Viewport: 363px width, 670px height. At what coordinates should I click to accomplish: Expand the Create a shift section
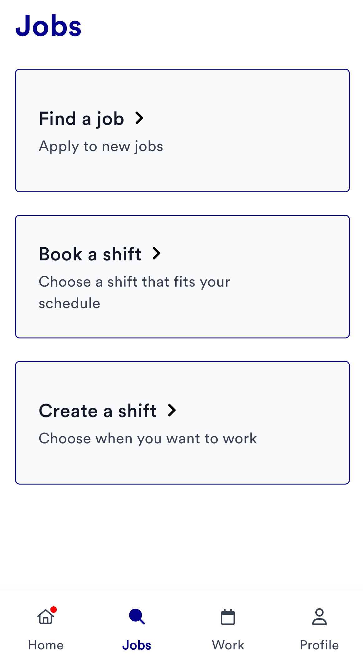coord(182,422)
